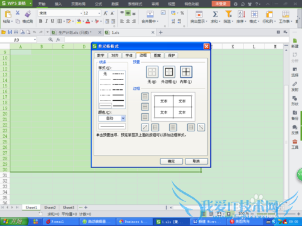The width and height of the screenshot is (302, 226).
Task: Switch to the Number tab in dialog
Action: 101,55
